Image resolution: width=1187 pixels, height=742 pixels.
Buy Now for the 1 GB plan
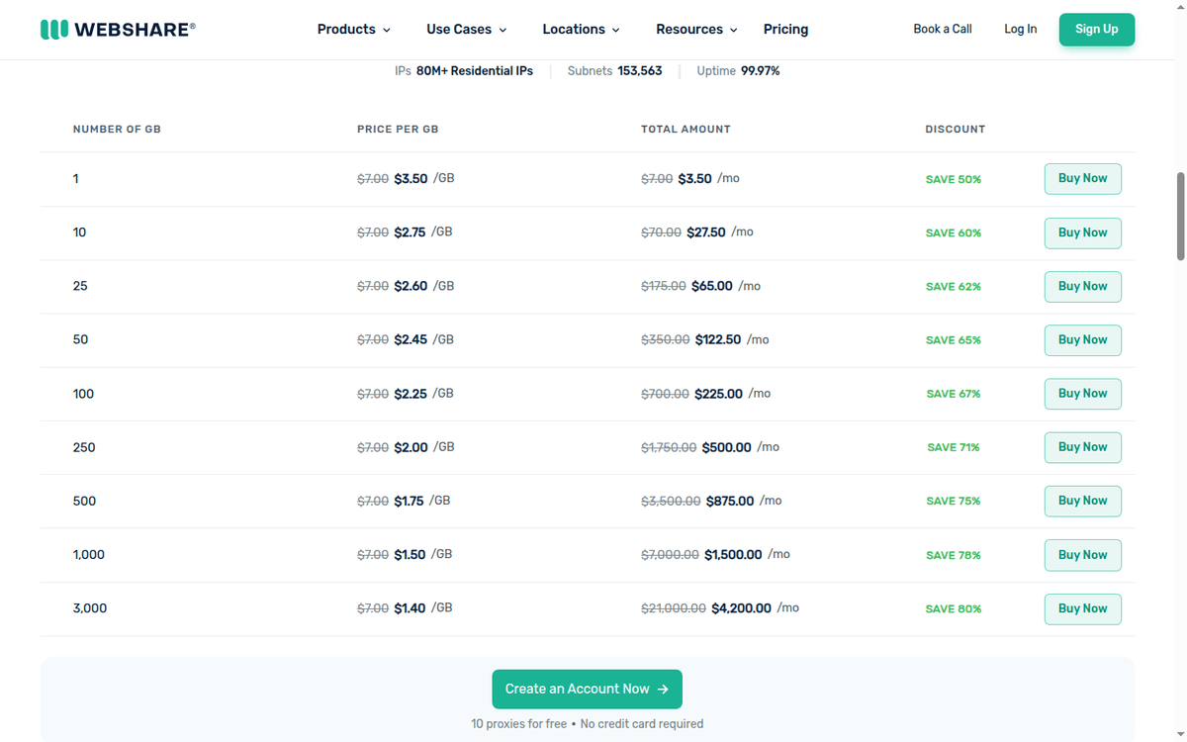[x=1083, y=179]
